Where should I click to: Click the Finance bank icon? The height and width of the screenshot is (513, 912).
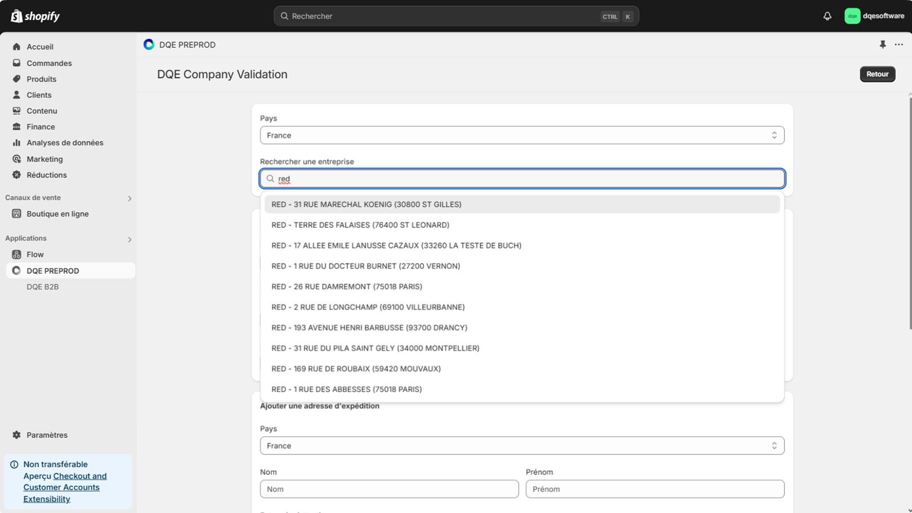coord(17,127)
